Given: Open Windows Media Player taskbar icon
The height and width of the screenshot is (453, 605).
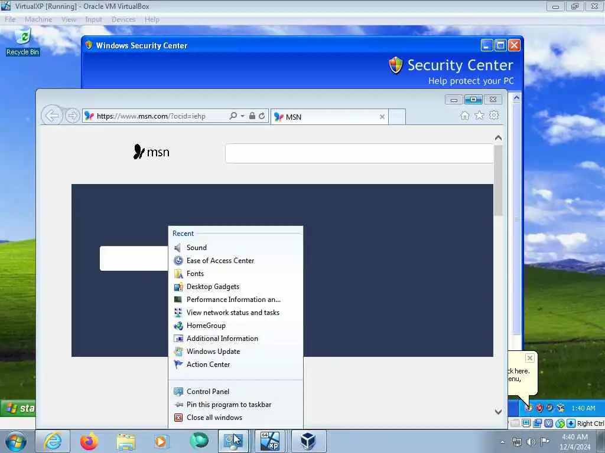Looking at the screenshot, I should click(x=161, y=441).
